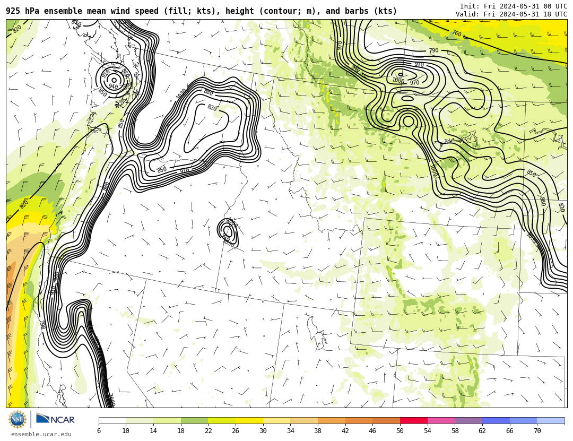Click the colorbar tick label 6

coord(99,431)
